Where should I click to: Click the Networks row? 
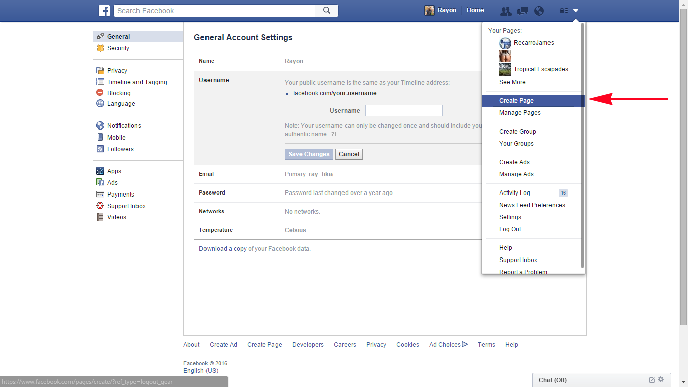point(337,212)
